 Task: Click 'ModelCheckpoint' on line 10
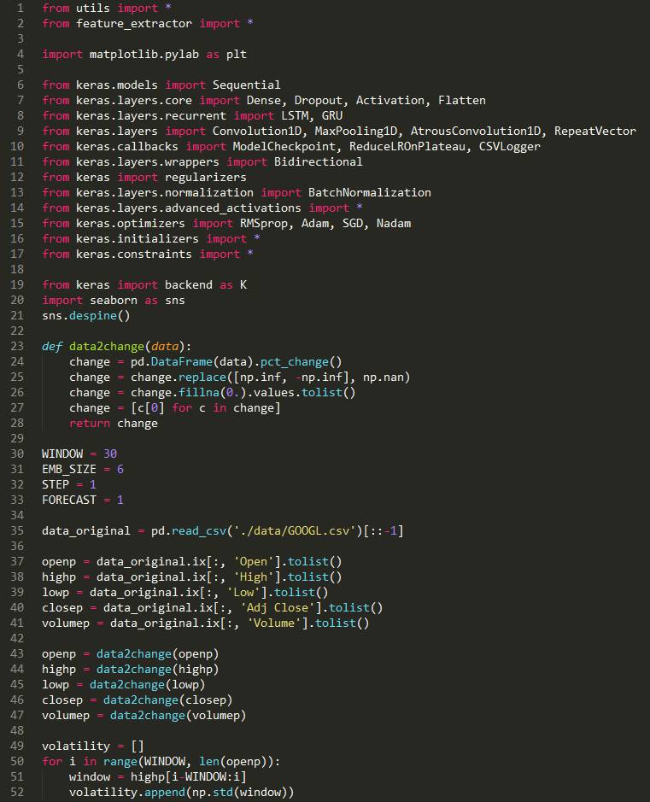284,146
